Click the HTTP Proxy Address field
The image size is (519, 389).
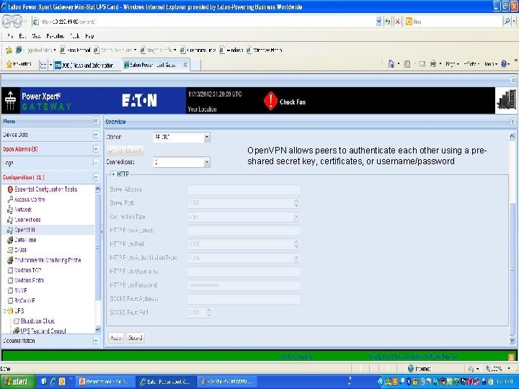pos(244,231)
